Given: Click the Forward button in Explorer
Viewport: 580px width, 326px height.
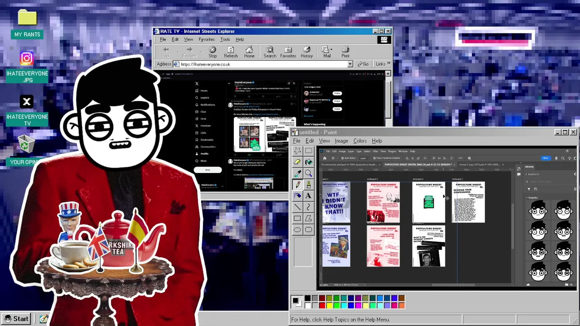Looking at the screenshot, I should coord(189,52).
